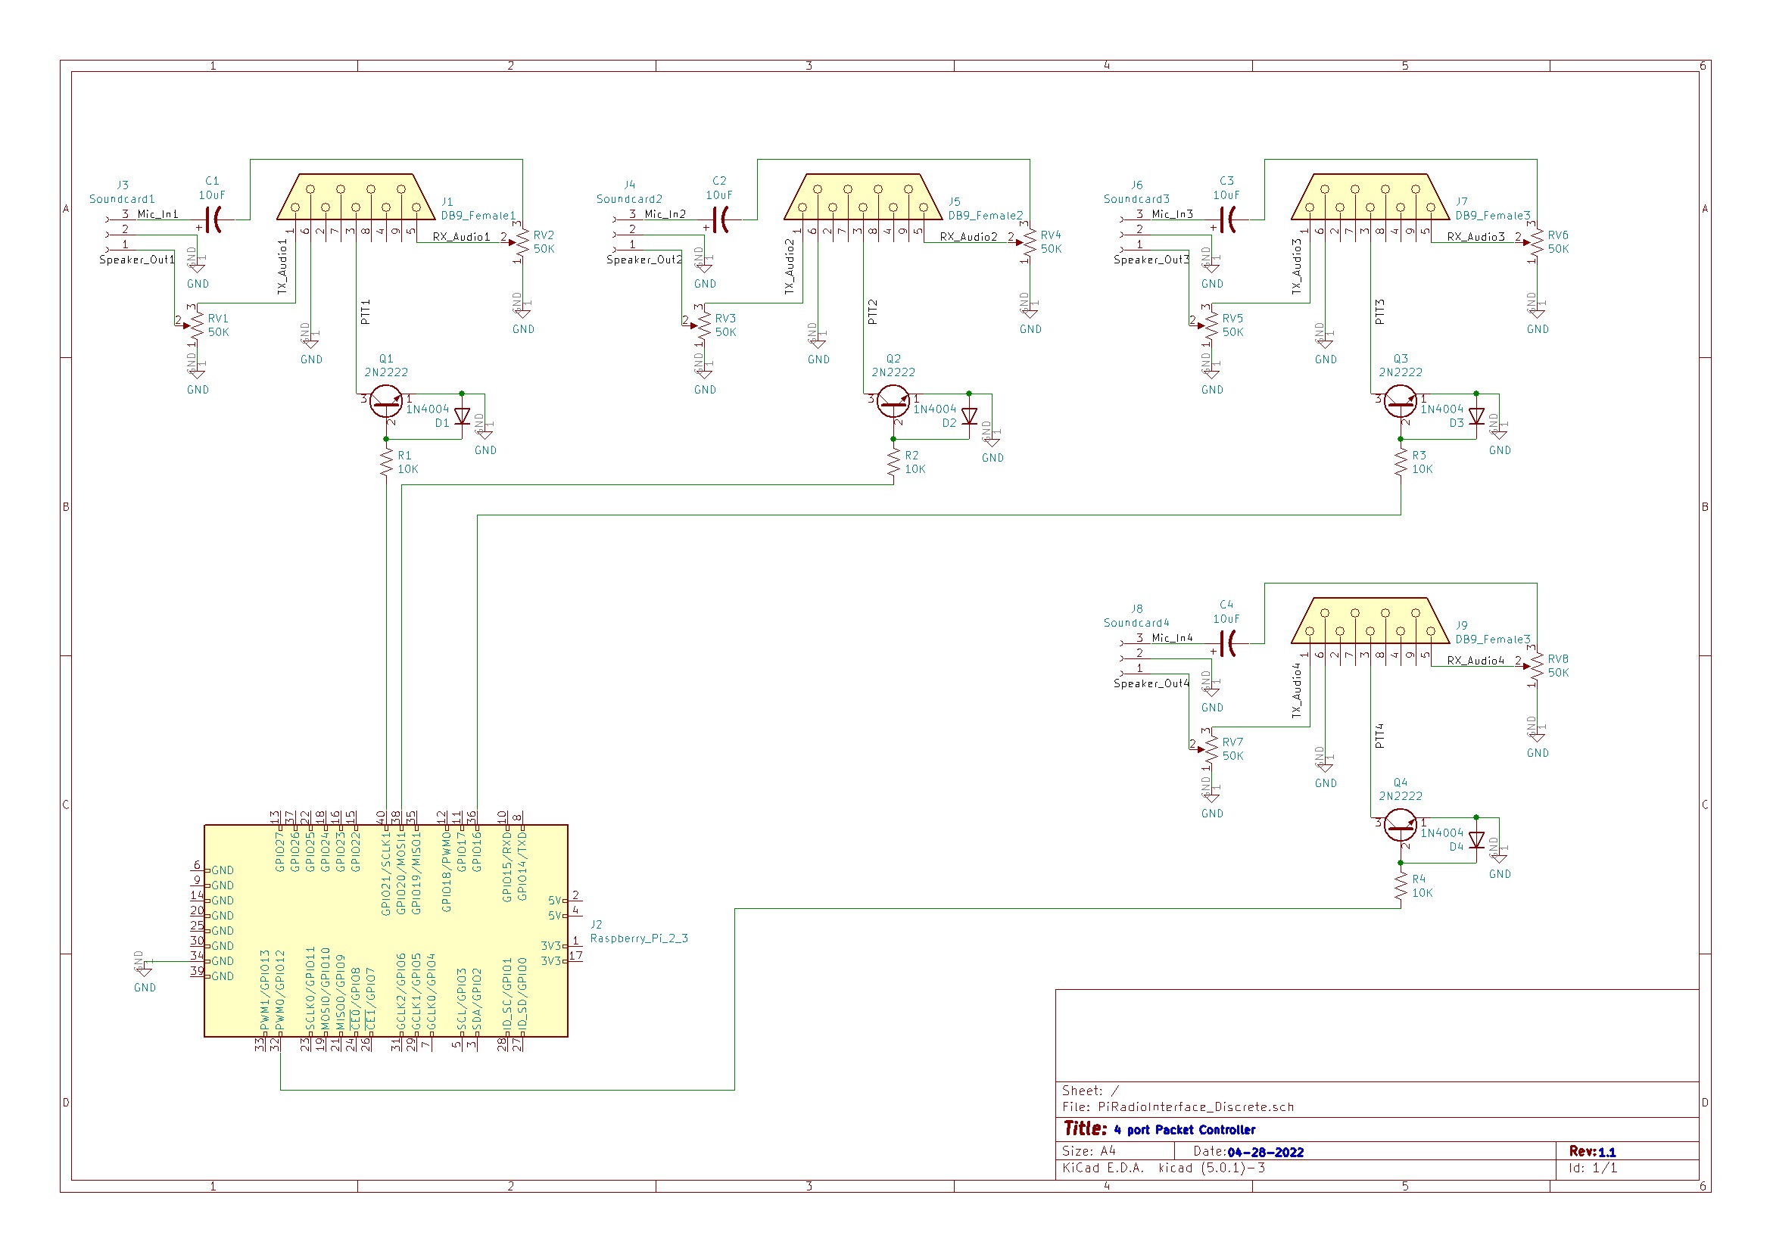Click the GPIO16 pin label
Viewport: 1770px width, 1251px height.
(x=476, y=851)
